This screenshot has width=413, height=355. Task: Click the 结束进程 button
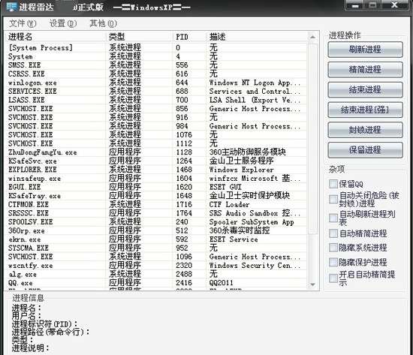pos(365,89)
